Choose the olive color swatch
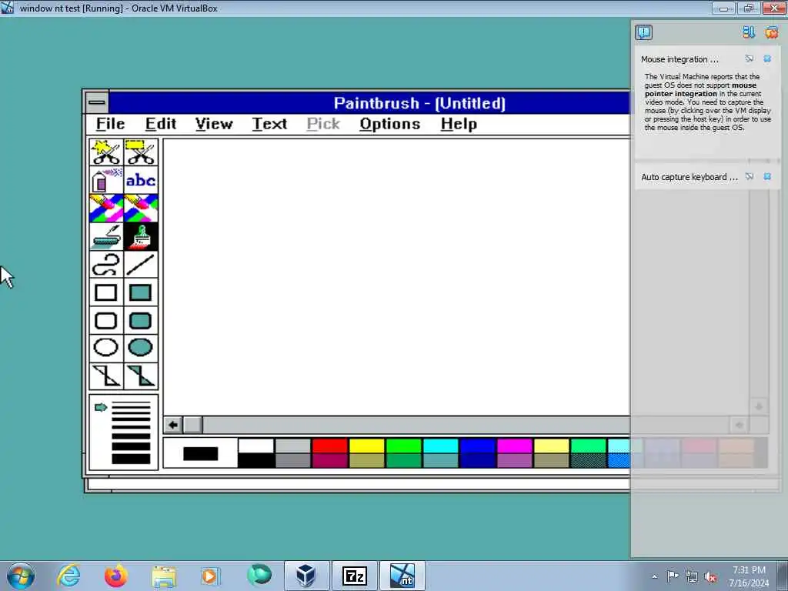 pyautogui.click(x=367, y=460)
